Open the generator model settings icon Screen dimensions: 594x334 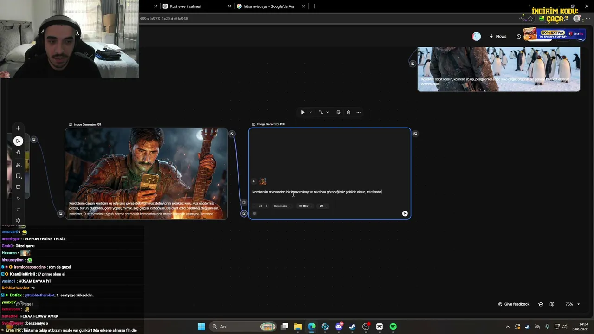tap(254, 214)
